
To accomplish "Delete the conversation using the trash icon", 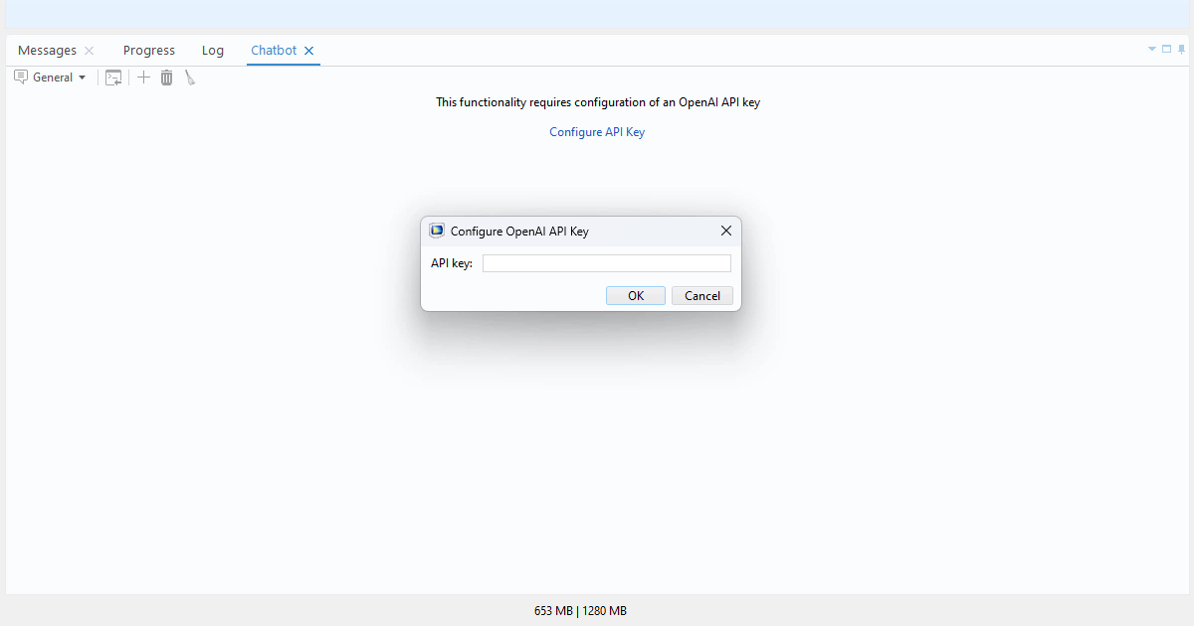I will [x=166, y=77].
